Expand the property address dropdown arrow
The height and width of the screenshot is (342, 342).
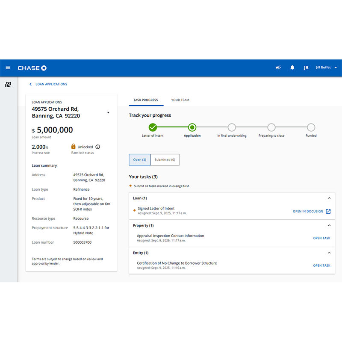(x=108, y=112)
